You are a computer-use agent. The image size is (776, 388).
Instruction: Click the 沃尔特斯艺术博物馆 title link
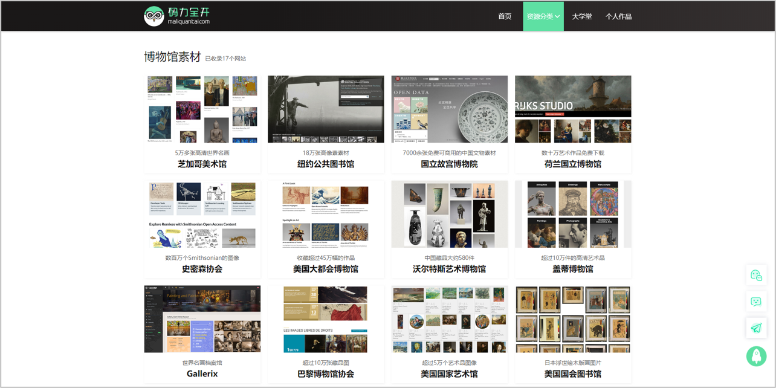click(450, 269)
